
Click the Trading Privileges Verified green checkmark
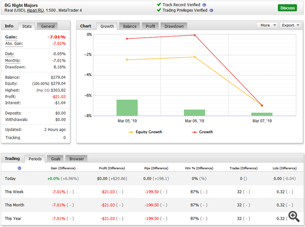159,10
